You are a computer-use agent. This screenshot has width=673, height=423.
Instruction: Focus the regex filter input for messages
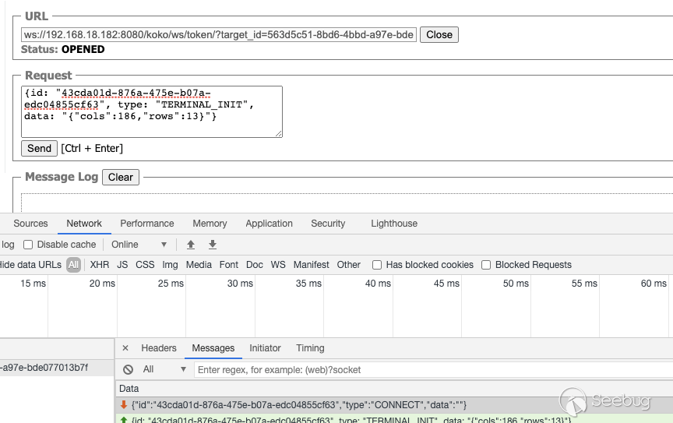tap(428, 369)
